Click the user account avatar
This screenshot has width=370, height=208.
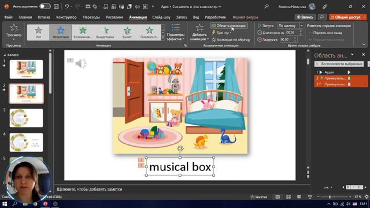point(312,6)
